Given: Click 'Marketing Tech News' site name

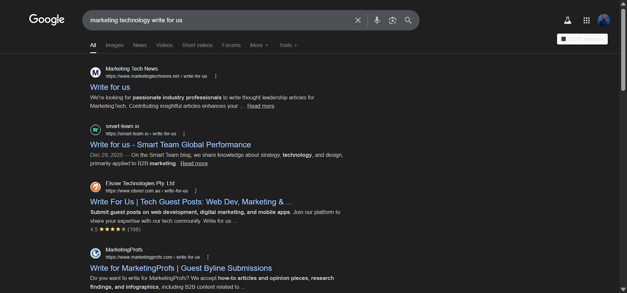Looking at the screenshot, I should [x=132, y=69].
